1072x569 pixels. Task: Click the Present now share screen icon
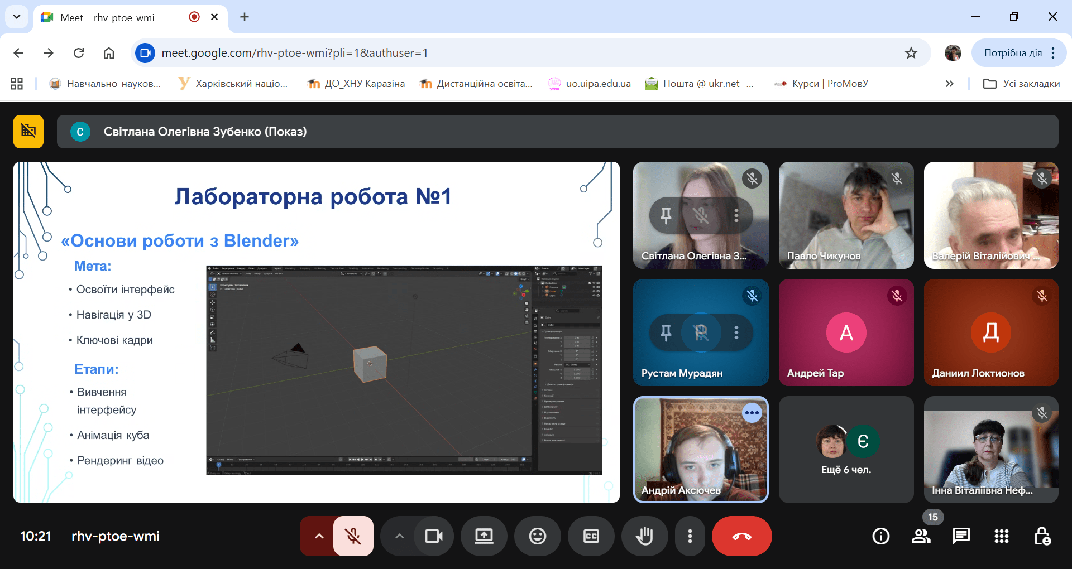point(484,536)
